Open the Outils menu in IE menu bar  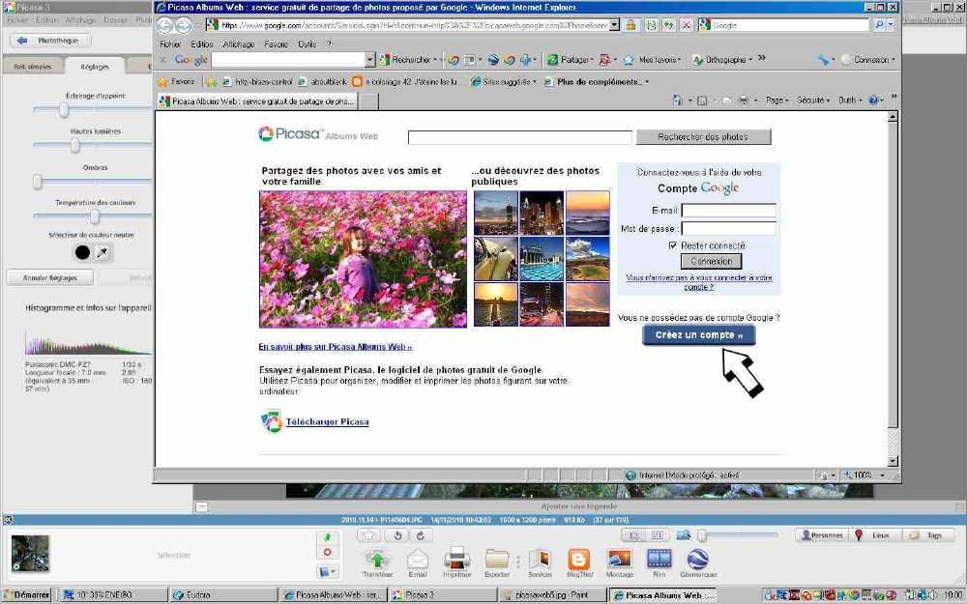[308, 44]
